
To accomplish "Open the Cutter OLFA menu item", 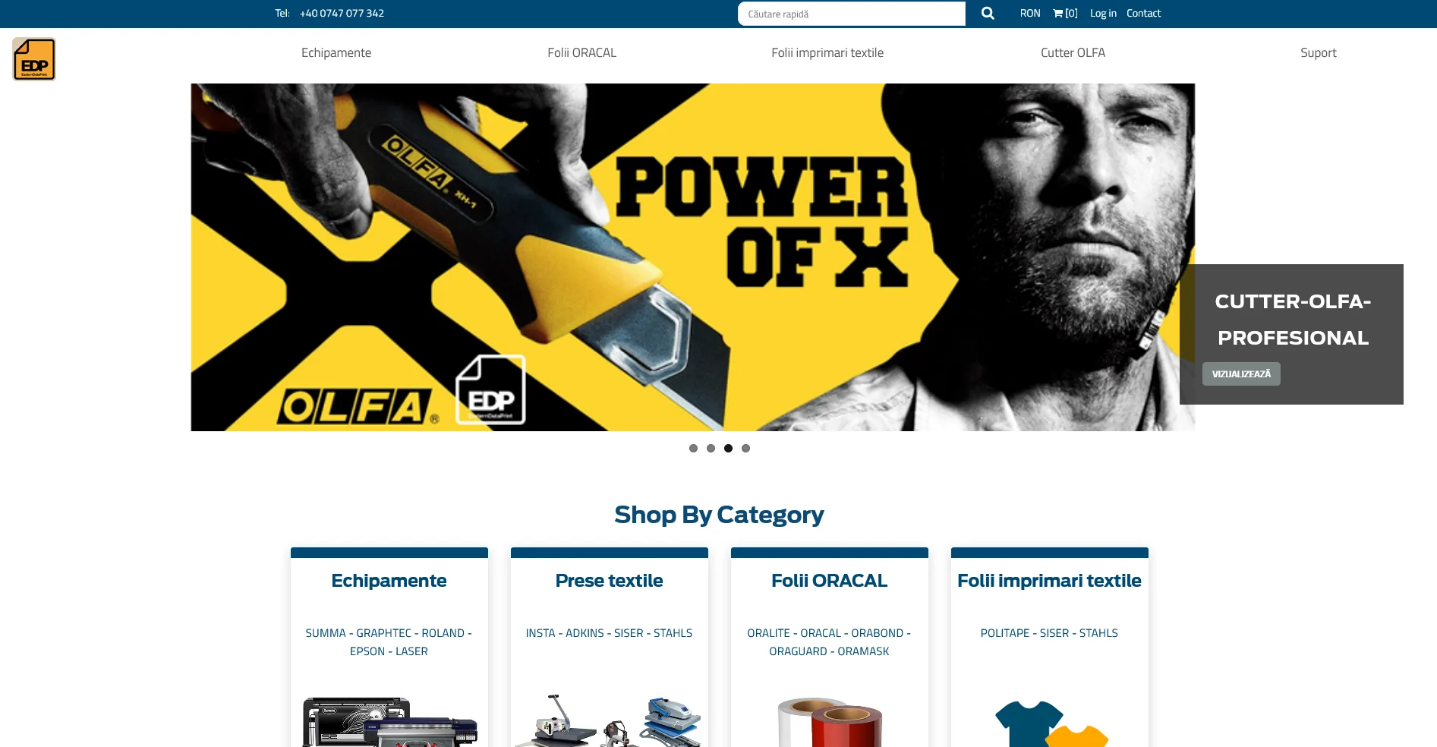I will (x=1073, y=52).
